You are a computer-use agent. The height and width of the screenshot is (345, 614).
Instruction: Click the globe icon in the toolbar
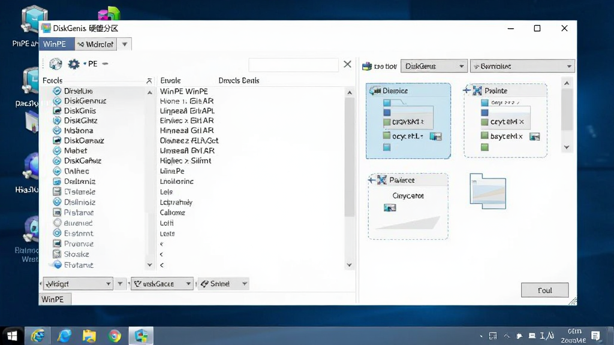point(56,63)
